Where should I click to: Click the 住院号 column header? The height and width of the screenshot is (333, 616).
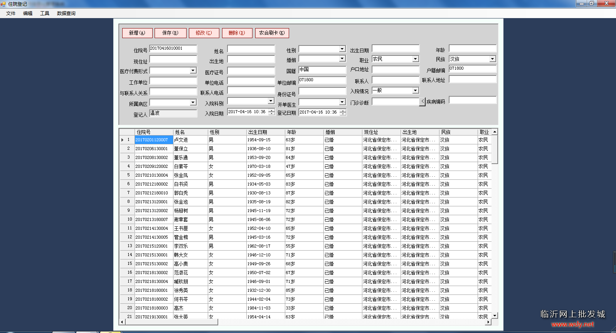click(154, 132)
